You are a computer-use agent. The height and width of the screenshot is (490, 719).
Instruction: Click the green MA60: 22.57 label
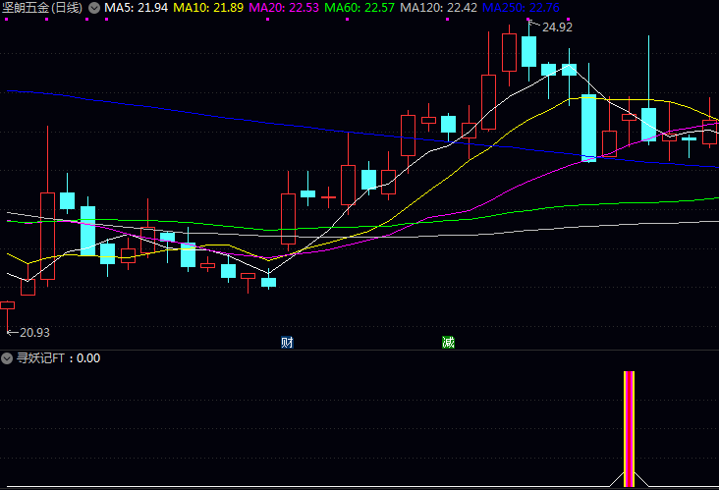(x=359, y=8)
